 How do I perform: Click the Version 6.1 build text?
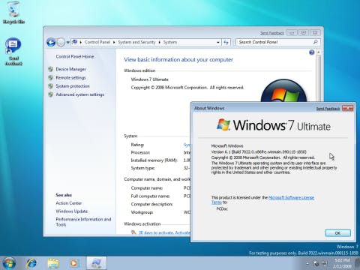pos(259,151)
